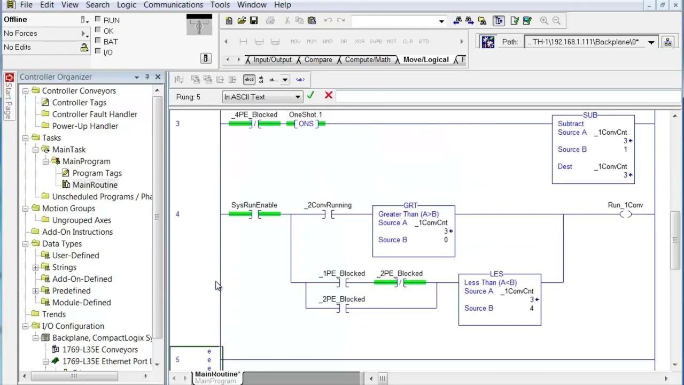The height and width of the screenshot is (385, 684).
Task: Click the Verify Controller icon
Action: tap(527, 21)
